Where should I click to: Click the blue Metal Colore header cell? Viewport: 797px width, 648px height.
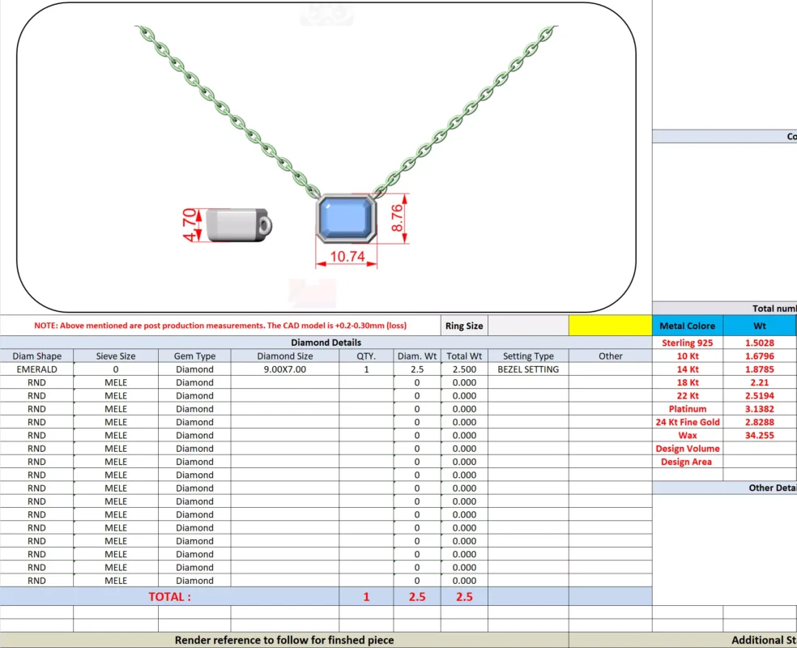tap(687, 326)
